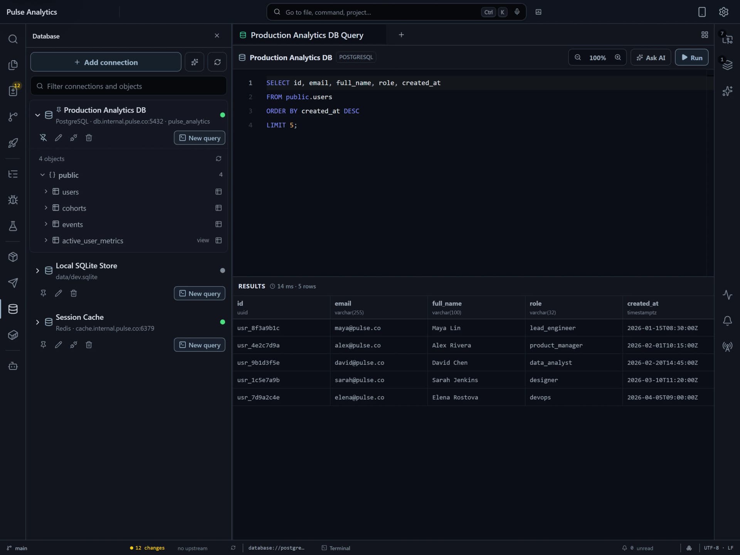The width and height of the screenshot is (740, 555).
Task: Open the changes icon with badge 12
Action: click(13, 91)
